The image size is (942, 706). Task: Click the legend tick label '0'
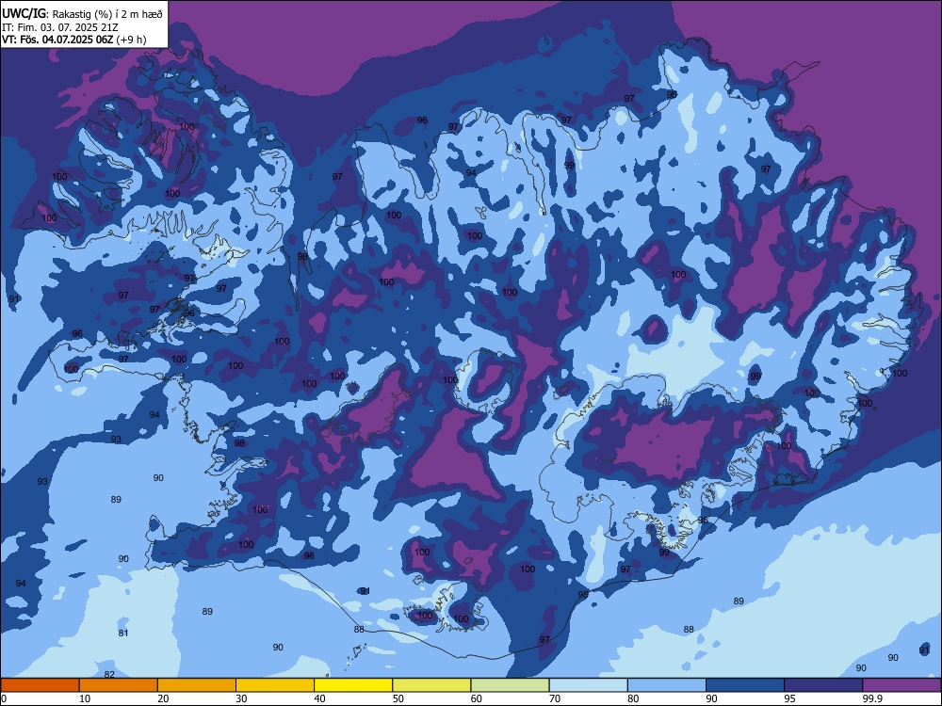[x=4, y=698]
